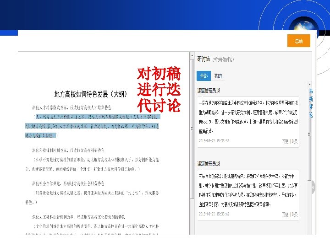Switch to the 我的 comments tab
The width and height of the screenshot is (330, 247).
pos(218,76)
